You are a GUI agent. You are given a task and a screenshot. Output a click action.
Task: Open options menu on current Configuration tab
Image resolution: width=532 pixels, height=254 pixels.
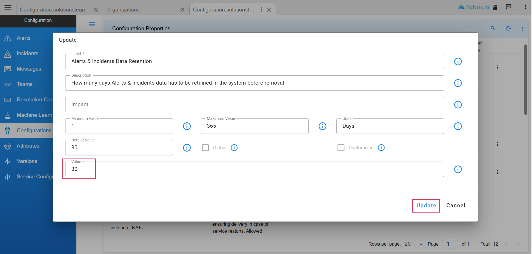pos(261,10)
